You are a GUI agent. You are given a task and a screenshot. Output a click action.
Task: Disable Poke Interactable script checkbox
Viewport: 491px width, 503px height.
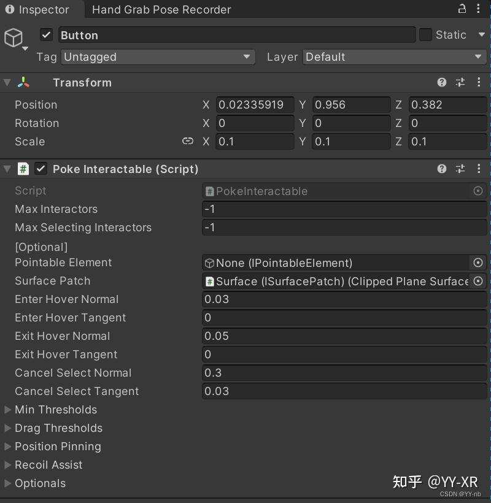41,169
